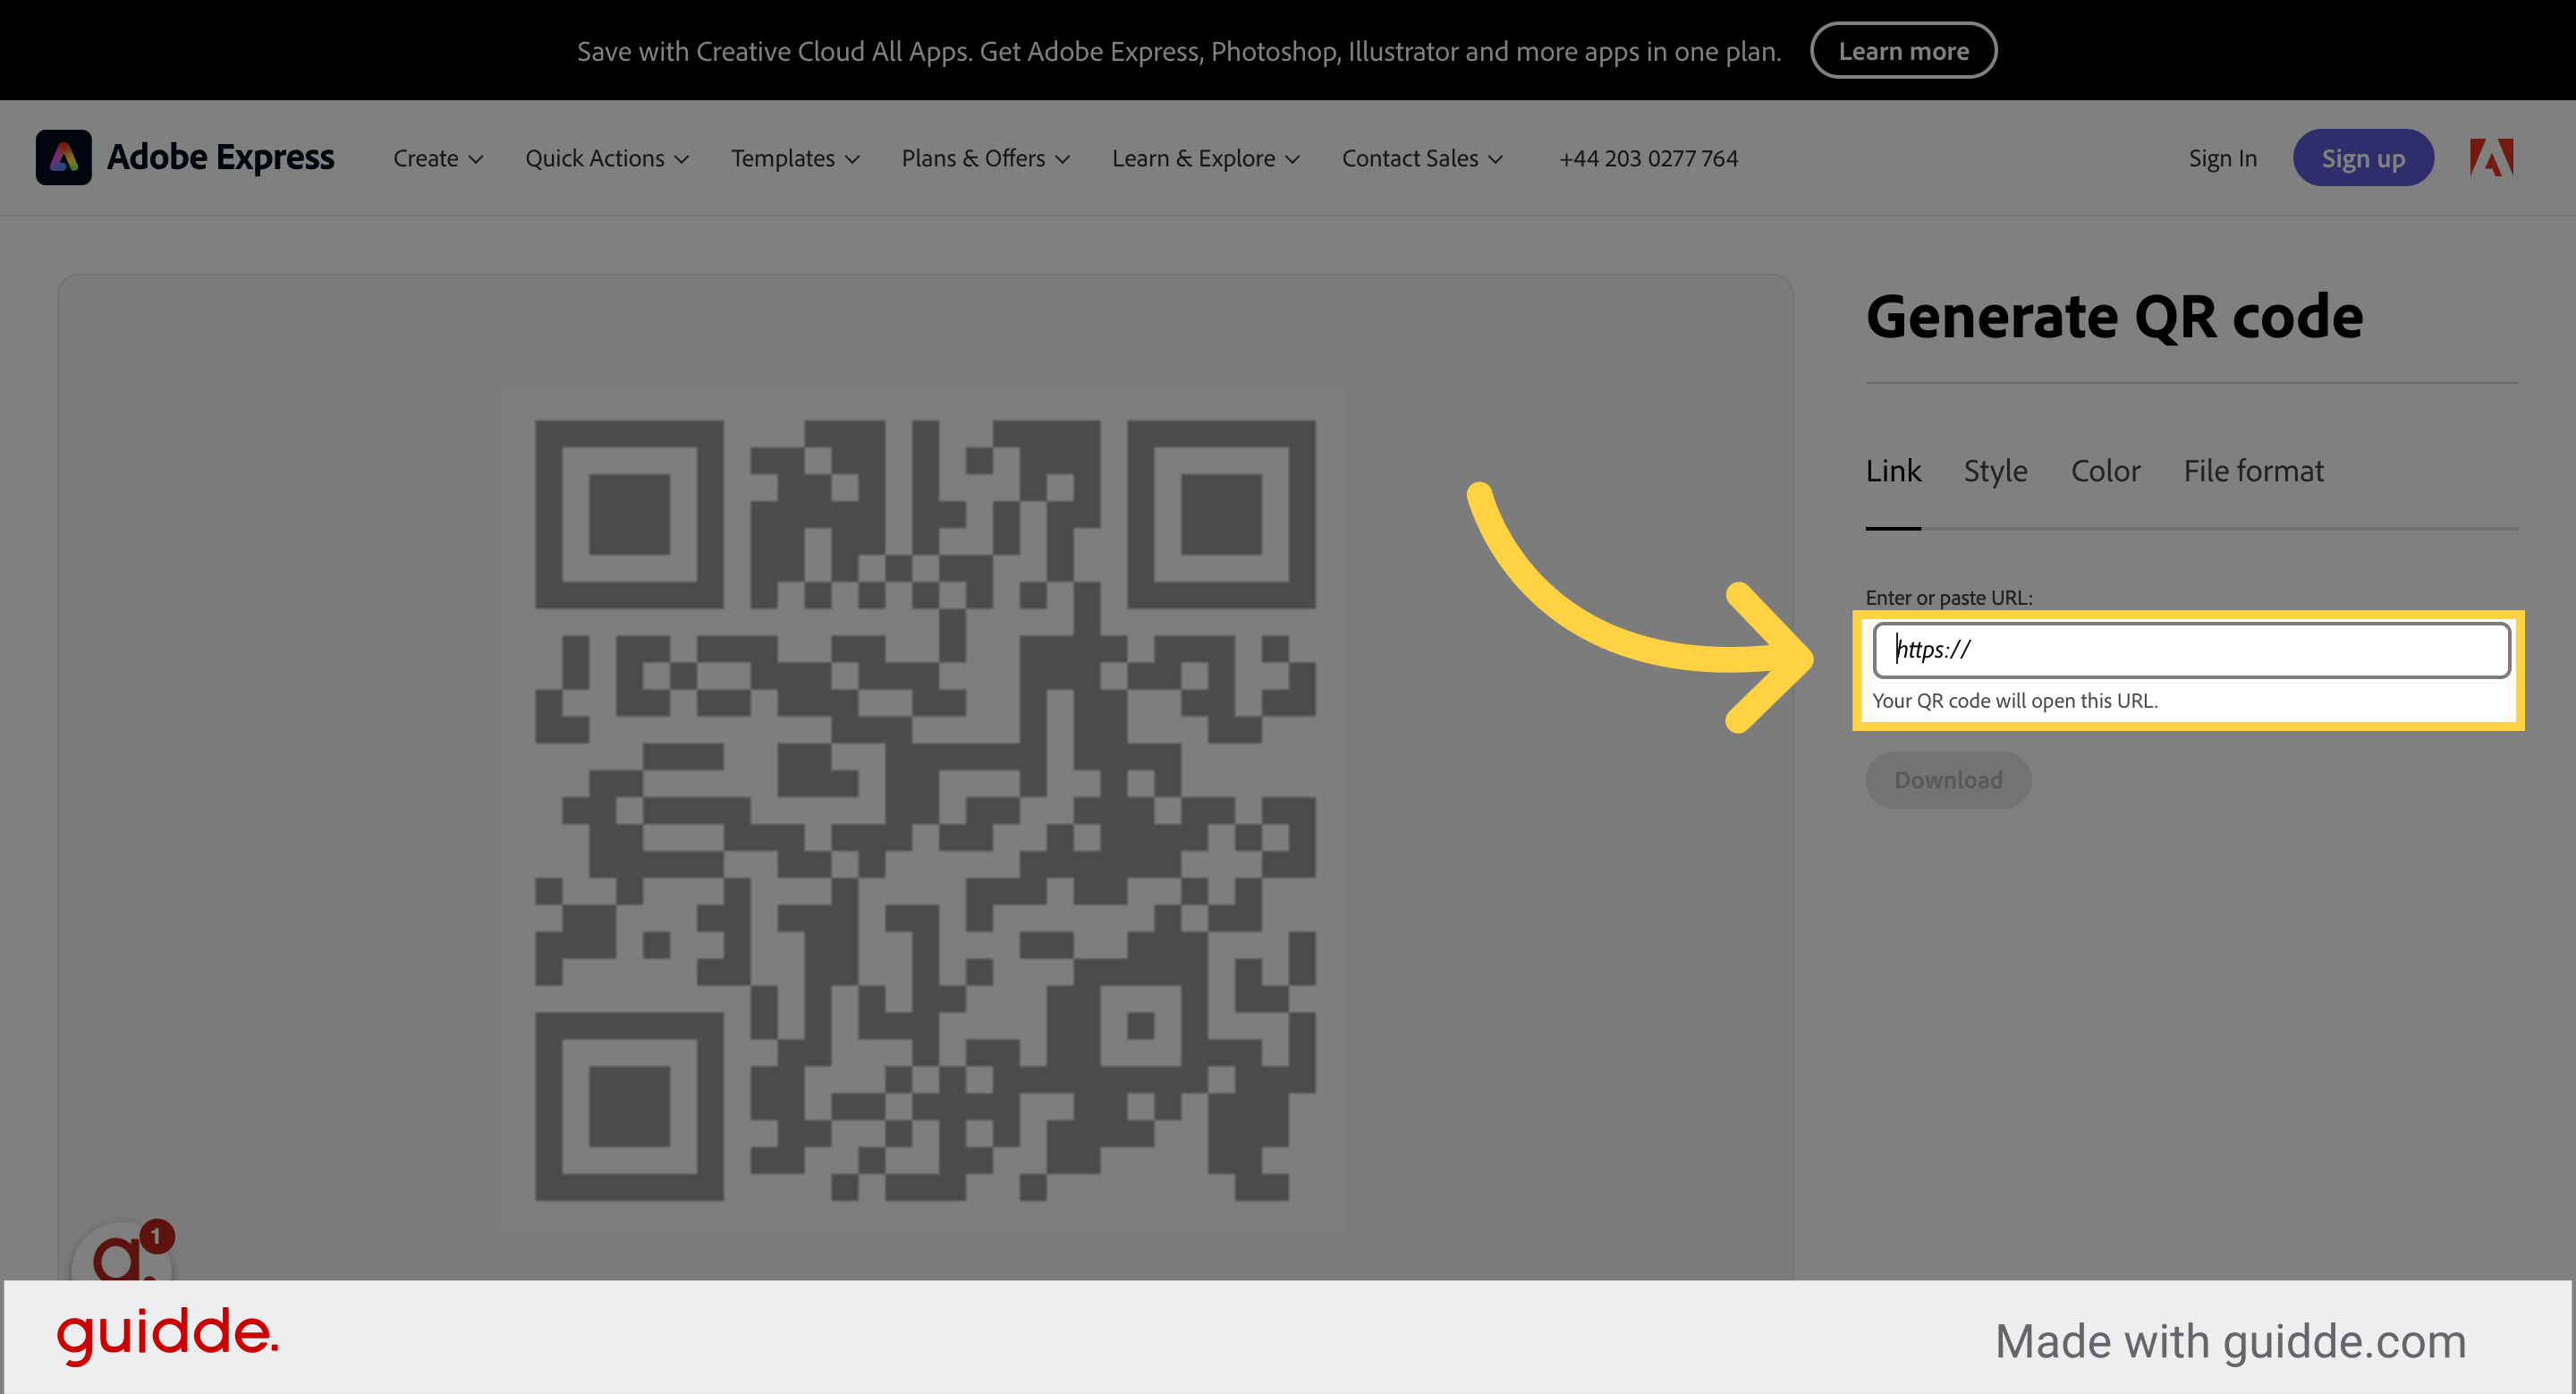Click the Sign up button
Image resolution: width=2576 pixels, height=1394 pixels.
pyautogui.click(x=2363, y=157)
